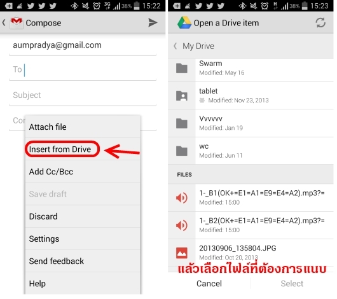Viewport: 337px width, 299px height.
Task: Tap alarm clock icon in left status bar
Action: pyautogui.click(x=97, y=6)
